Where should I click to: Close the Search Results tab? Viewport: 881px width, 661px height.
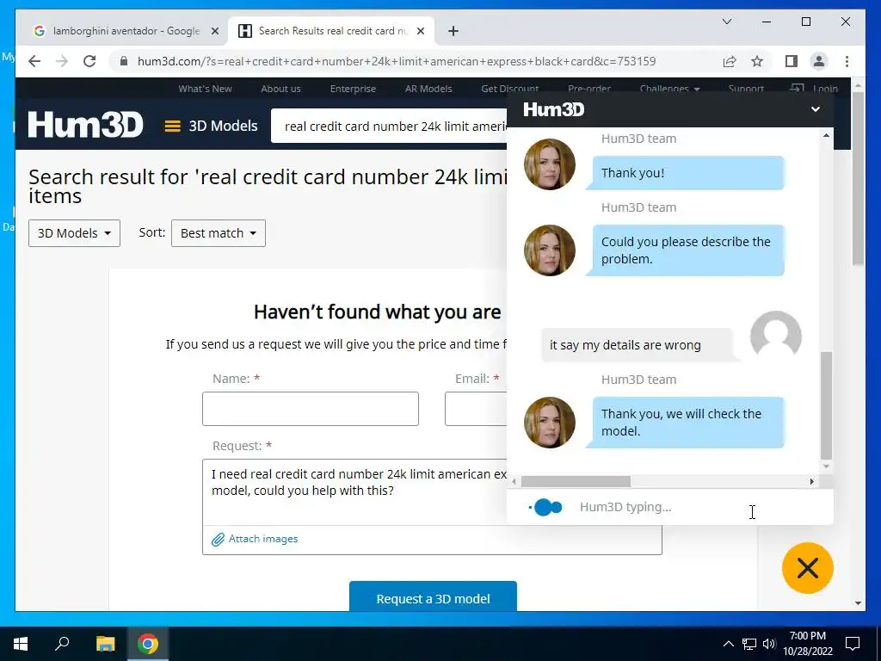(420, 32)
